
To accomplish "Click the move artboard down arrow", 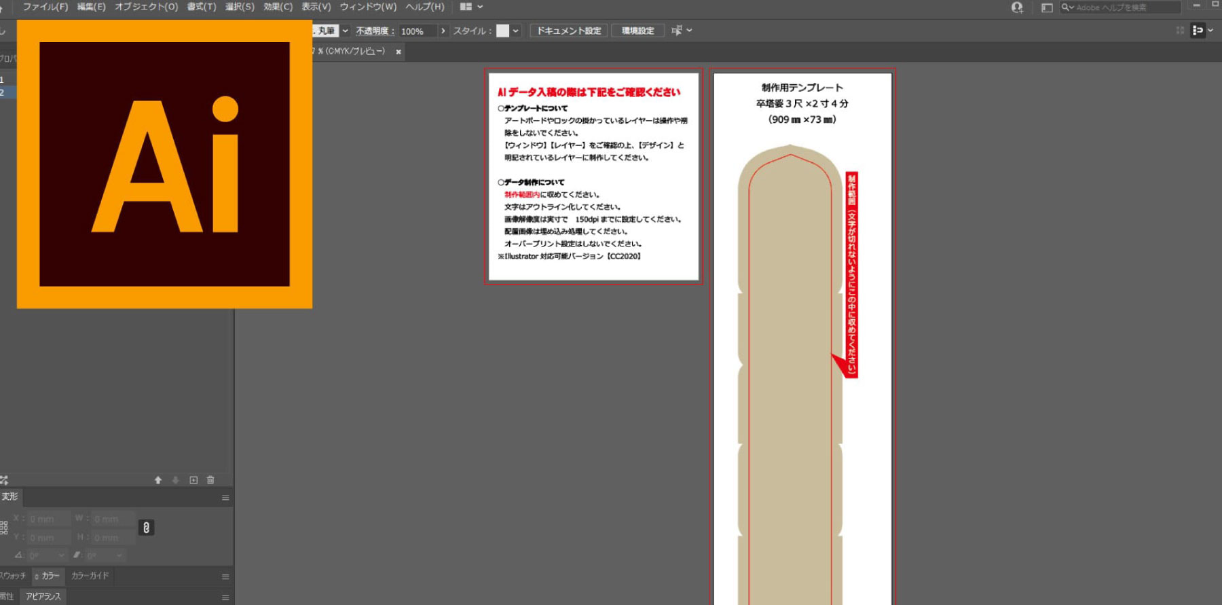I will pyautogui.click(x=176, y=480).
